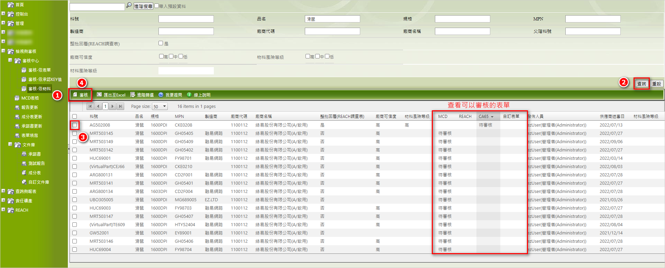Expand 責任礦產 tree node

3,200
